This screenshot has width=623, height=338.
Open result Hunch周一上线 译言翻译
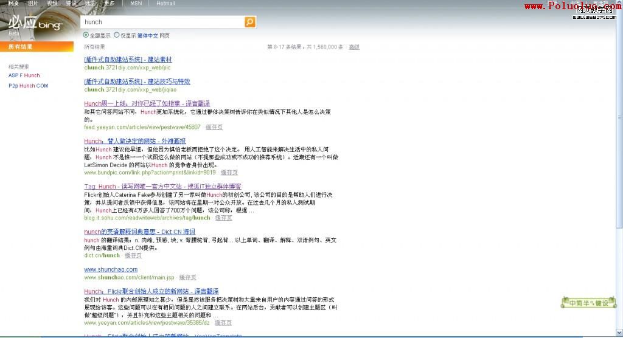tap(147, 103)
